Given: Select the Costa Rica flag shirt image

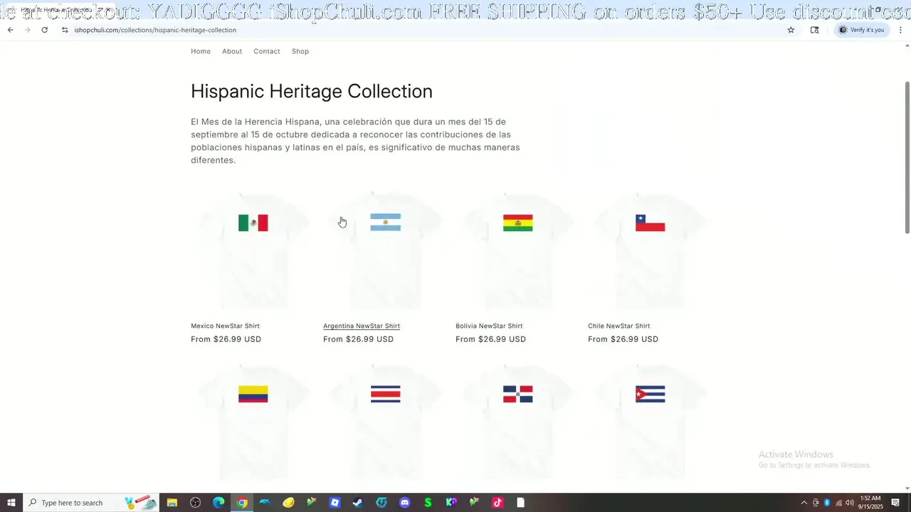Looking at the screenshot, I should point(385,423).
